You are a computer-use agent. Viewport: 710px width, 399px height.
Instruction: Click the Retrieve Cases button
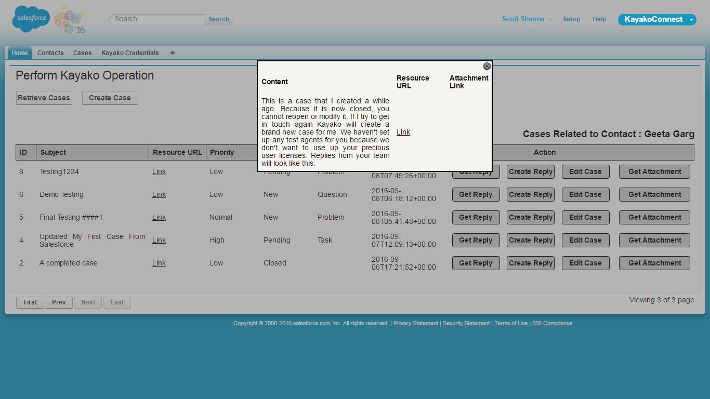coord(44,98)
